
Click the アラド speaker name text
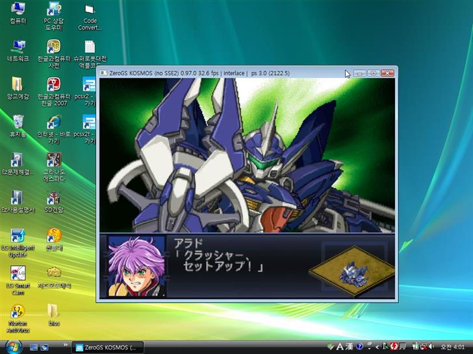click(x=189, y=244)
